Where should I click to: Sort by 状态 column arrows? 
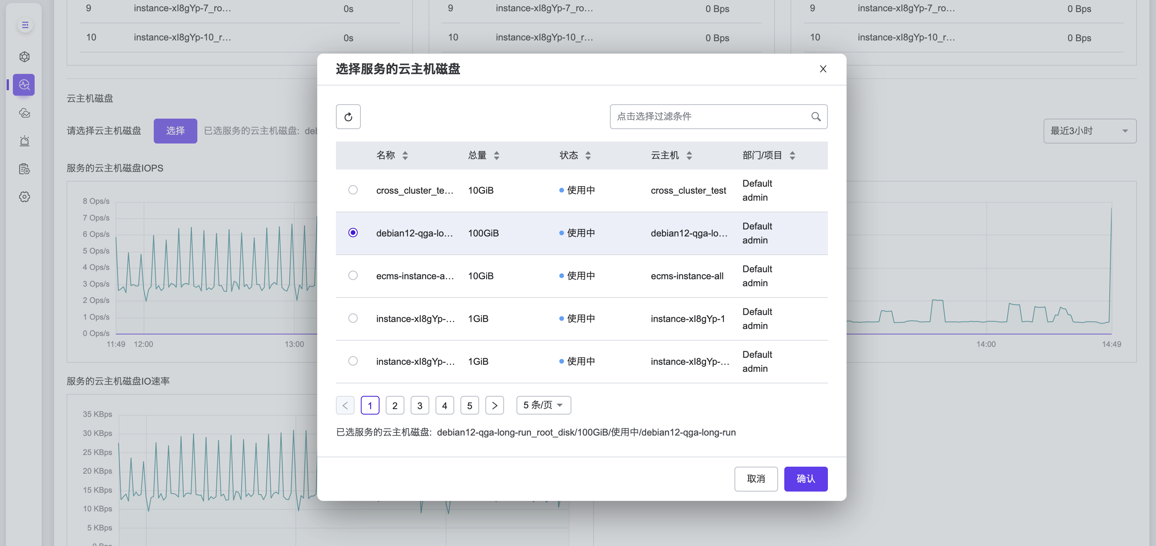[588, 156]
